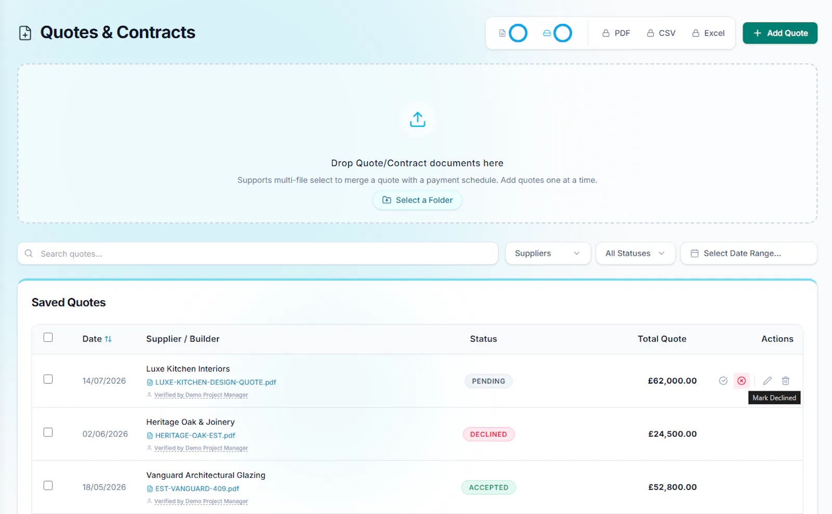Click the DECLINED status badge

tap(489, 434)
